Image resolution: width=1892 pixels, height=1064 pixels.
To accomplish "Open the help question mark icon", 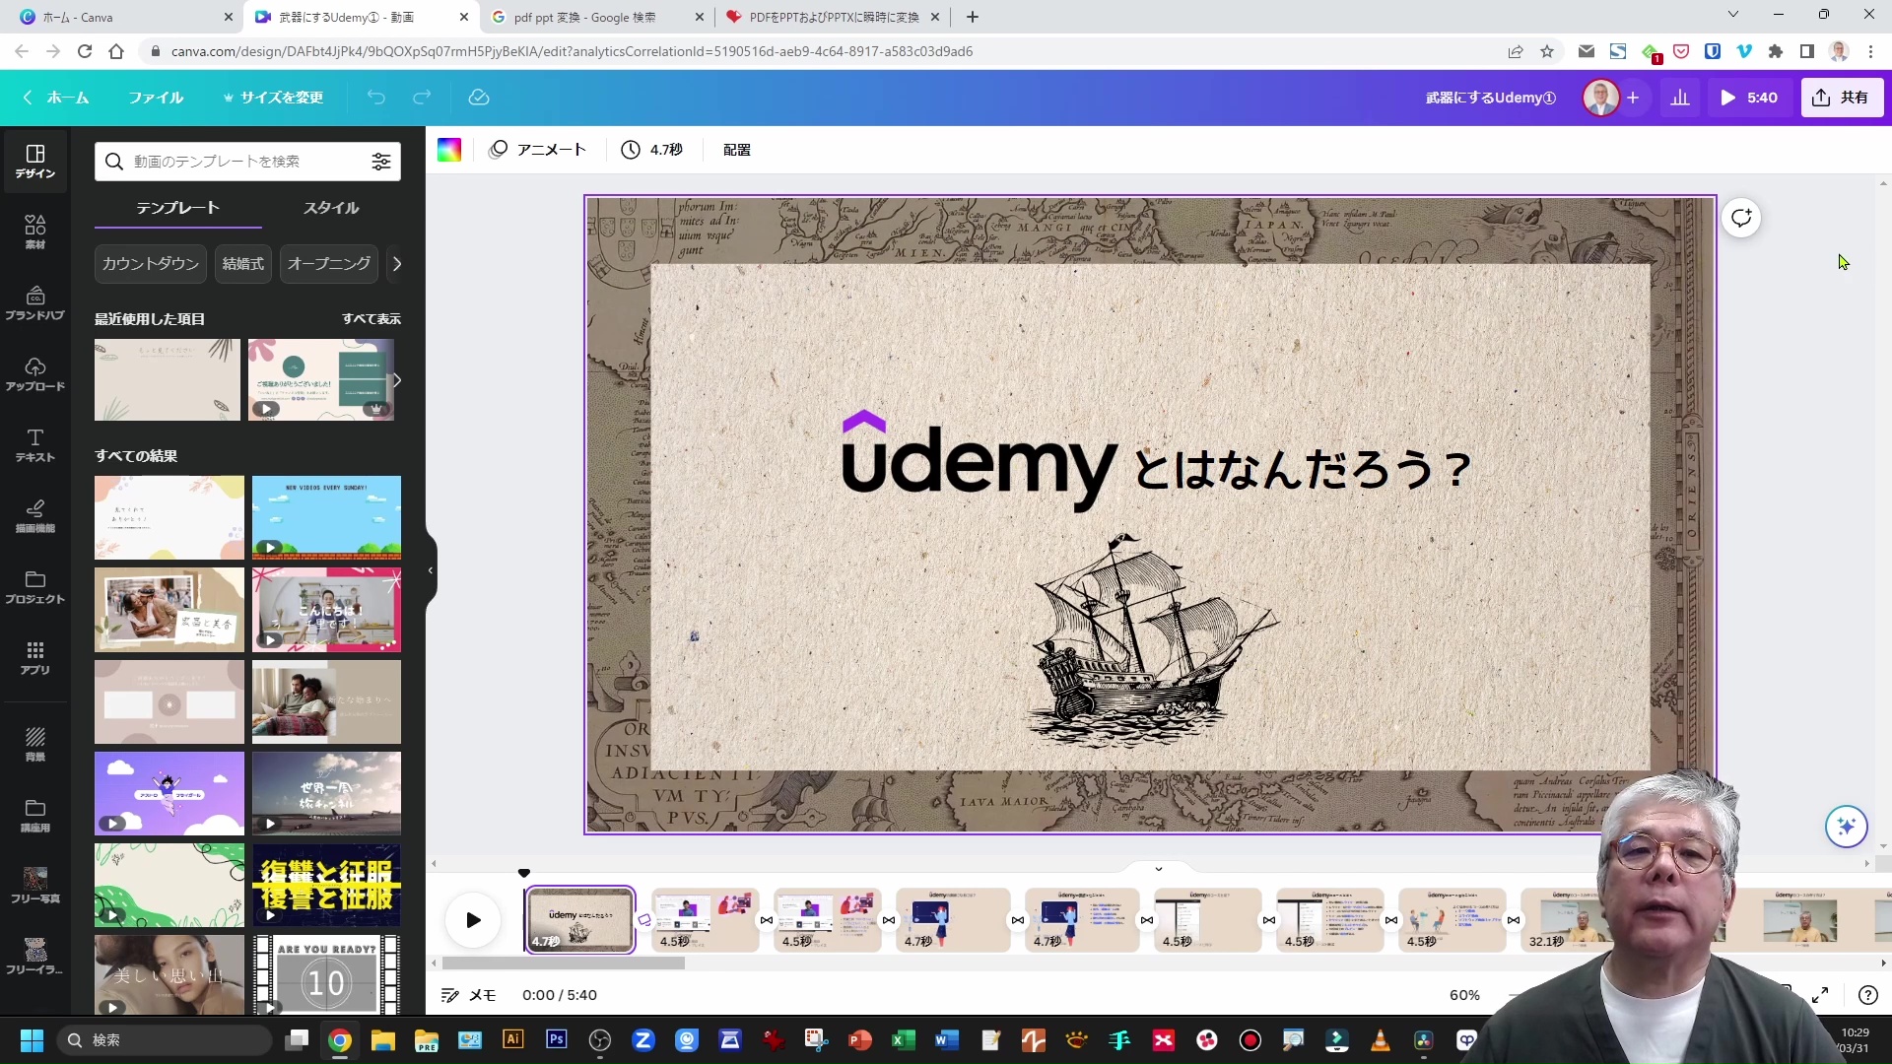I will pyautogui.click(x=1867, y=995).
